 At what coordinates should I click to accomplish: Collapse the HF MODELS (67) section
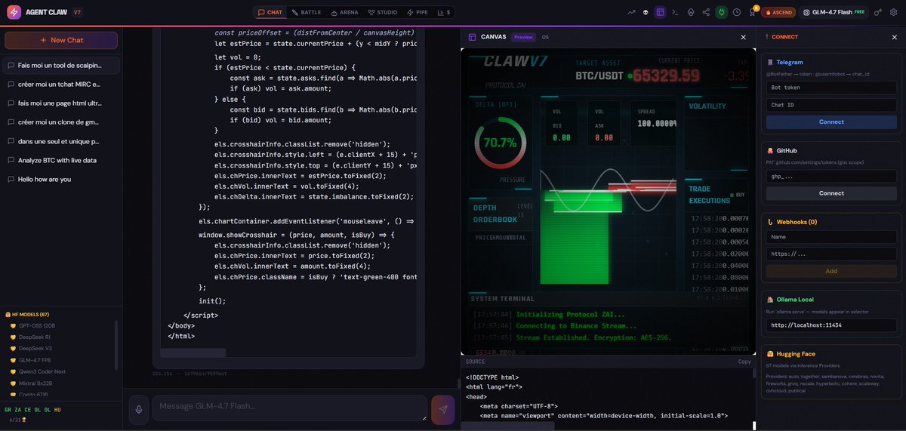[x=26, y=314]
